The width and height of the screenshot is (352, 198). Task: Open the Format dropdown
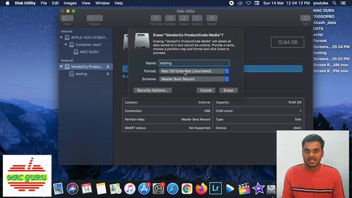[x=194, y=71]
